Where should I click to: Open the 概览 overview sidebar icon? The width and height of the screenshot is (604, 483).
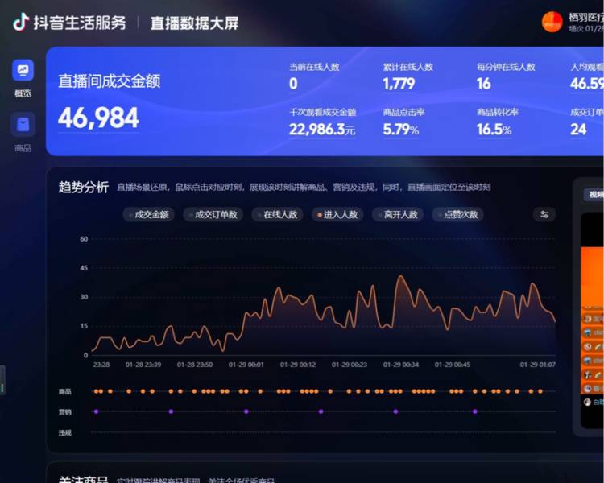coord(23,71)
